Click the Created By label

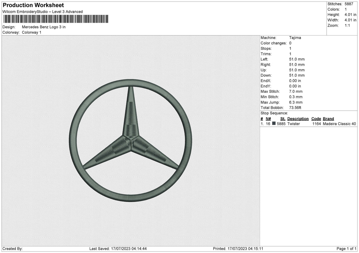13,249
